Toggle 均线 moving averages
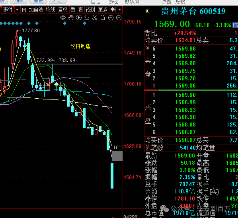Screen dimensions: 238x218 point(51,10)
